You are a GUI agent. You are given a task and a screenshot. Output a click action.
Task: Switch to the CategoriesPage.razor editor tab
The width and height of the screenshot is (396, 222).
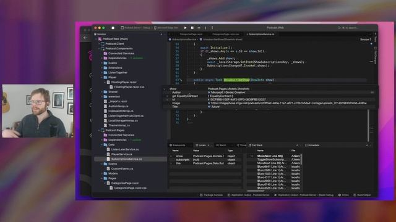click(x=191, y=35)
